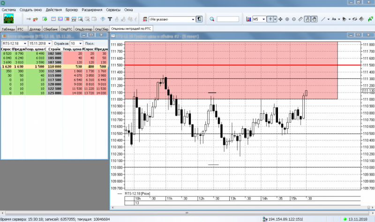Click the main window horizontal scrollbar
The image size is (375, 222).
pyautogui.click(x=187, y=213)
